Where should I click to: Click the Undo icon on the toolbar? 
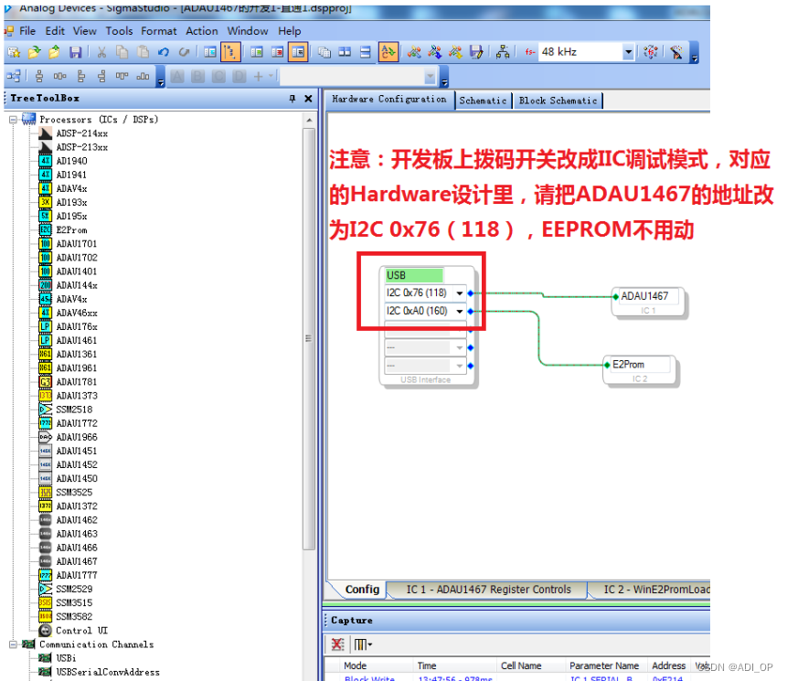click(x=163, y=52)
